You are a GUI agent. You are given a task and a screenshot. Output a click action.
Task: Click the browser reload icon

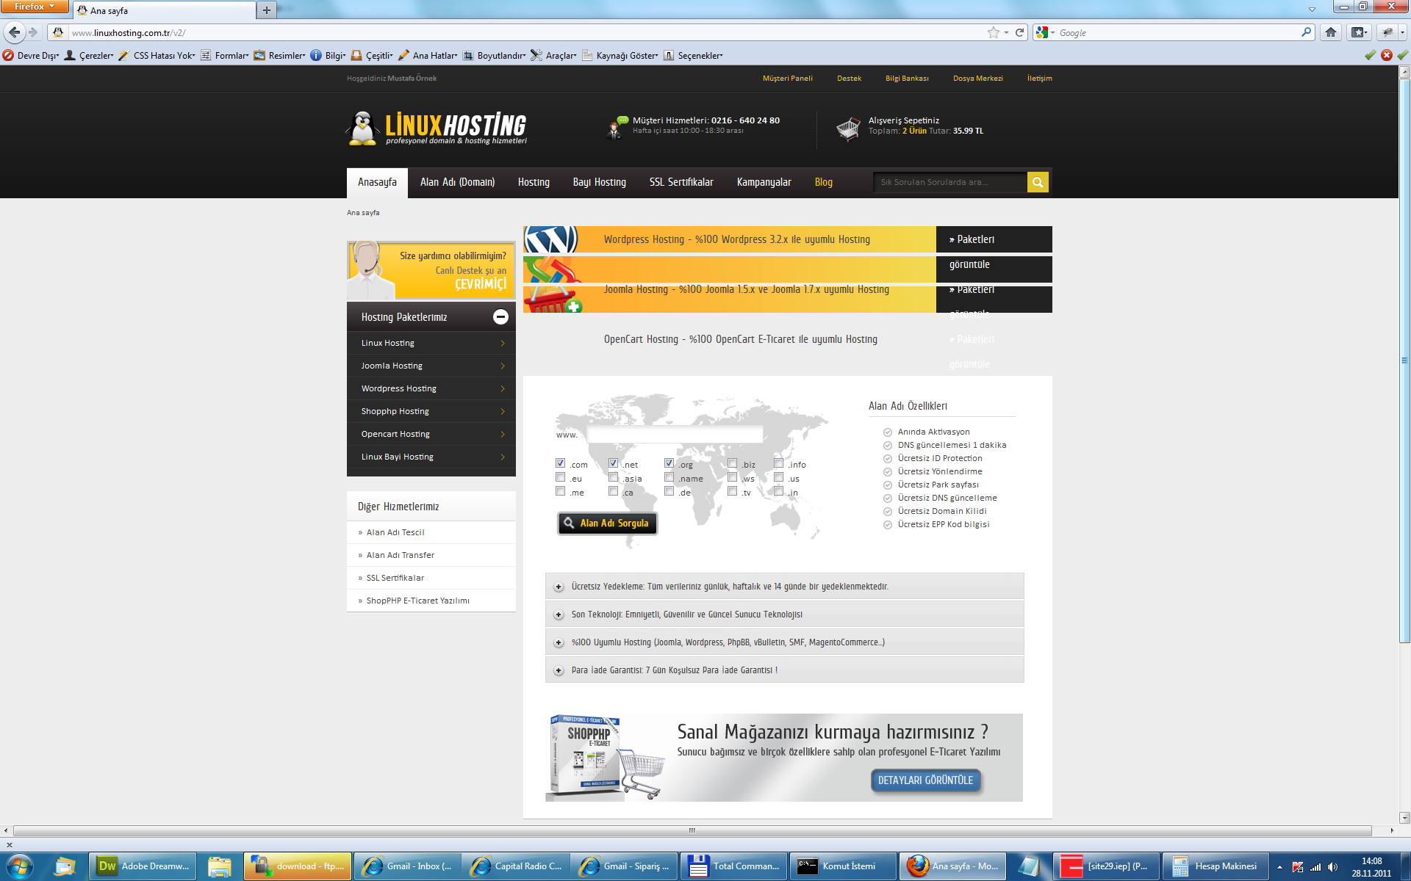(1019, 32)
